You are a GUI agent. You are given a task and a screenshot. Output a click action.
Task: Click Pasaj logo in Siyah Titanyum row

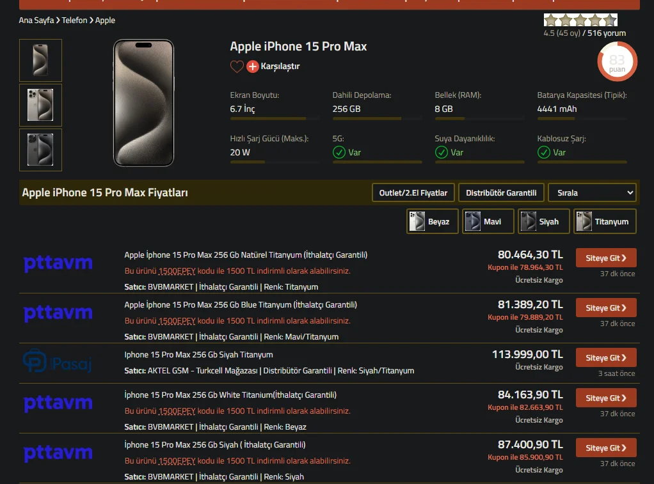click(57, 361)
